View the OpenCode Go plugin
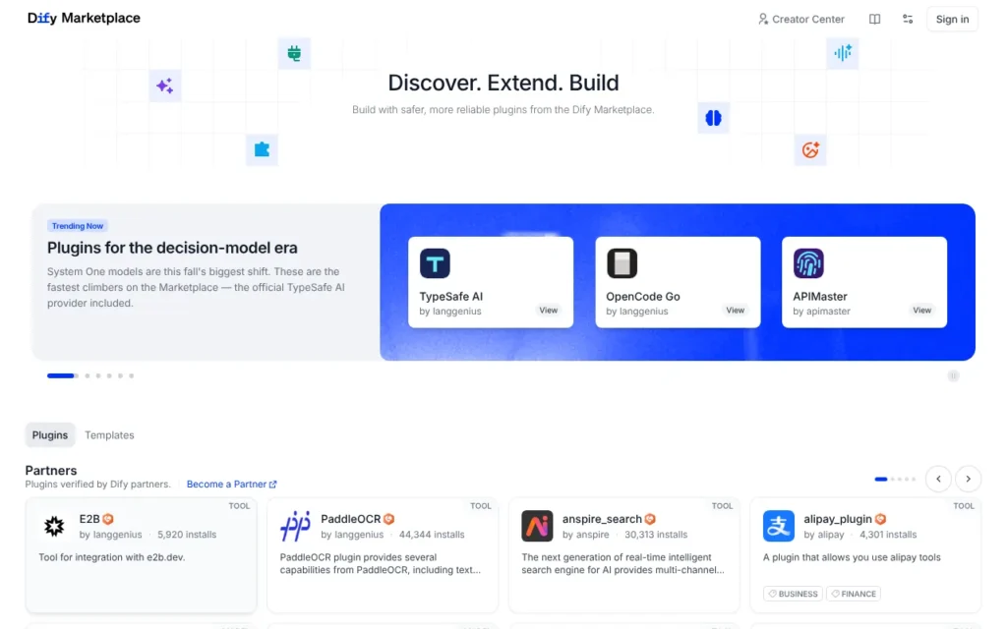Image resolution: width=1007 pixels, height=629 pixels. coord(736,310)
